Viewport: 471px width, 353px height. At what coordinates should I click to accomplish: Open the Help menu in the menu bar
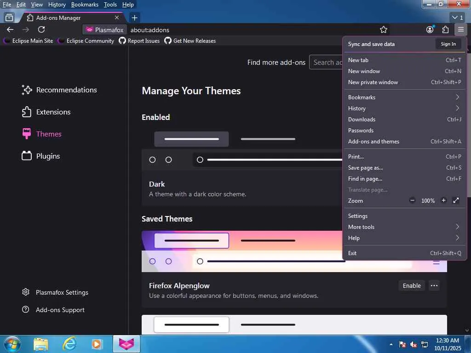point(128,5)
